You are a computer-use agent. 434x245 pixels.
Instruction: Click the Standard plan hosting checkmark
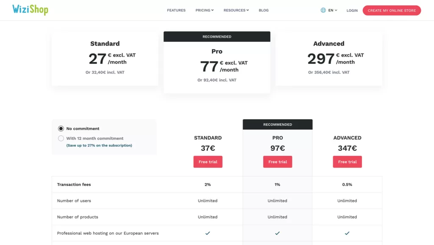coord(208,233)
